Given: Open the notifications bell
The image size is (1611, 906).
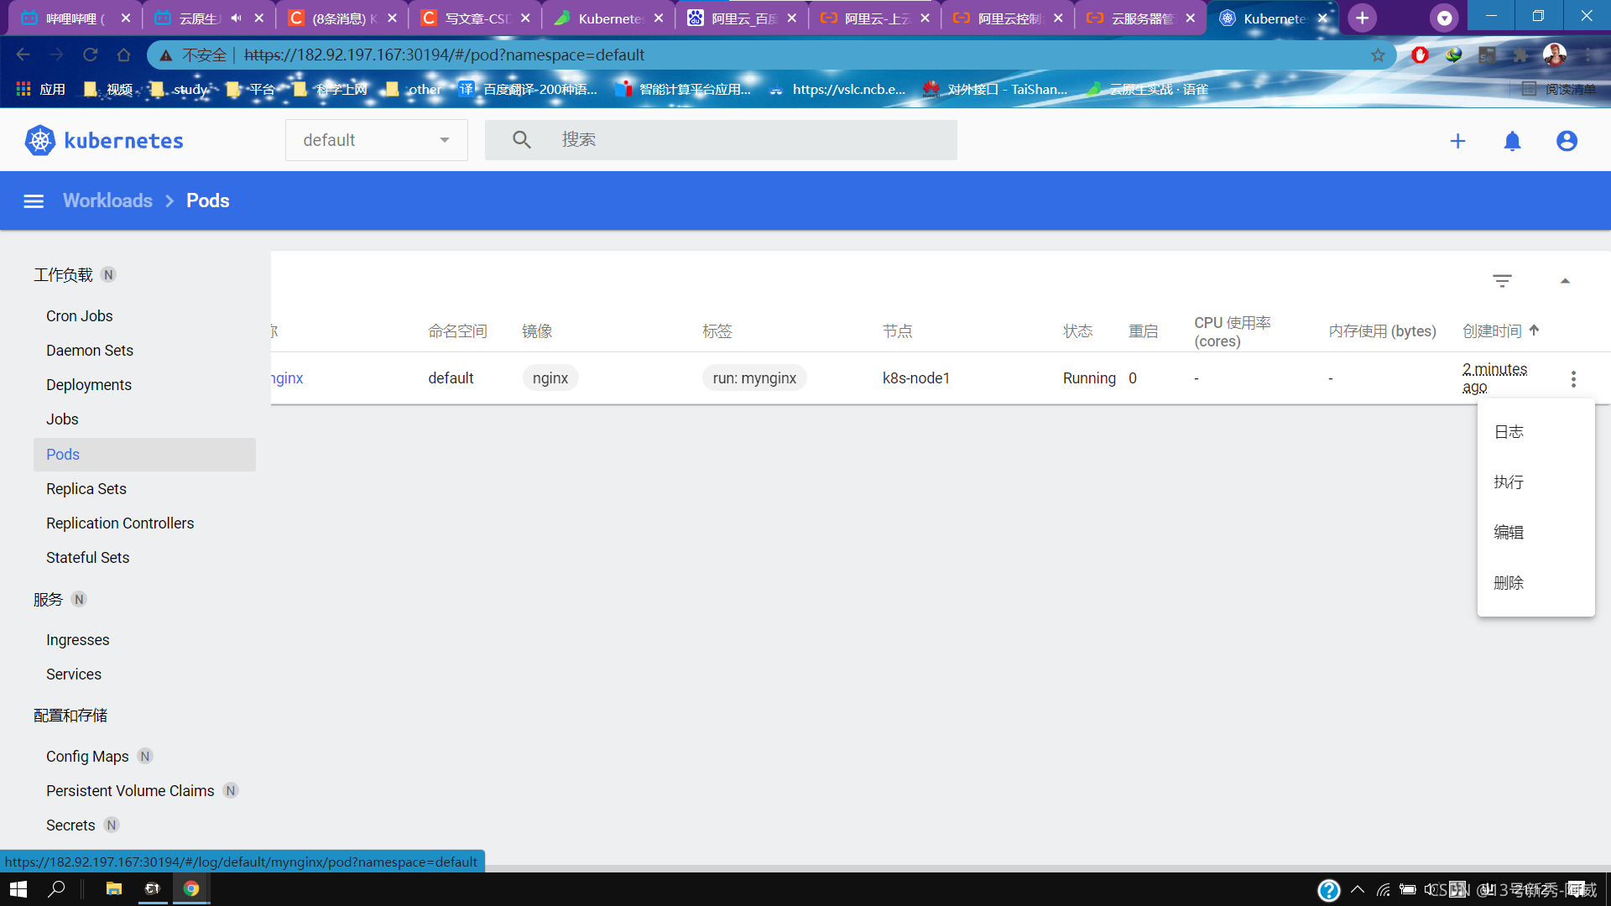Looking at the screenshot, I should coord(1512,141).
